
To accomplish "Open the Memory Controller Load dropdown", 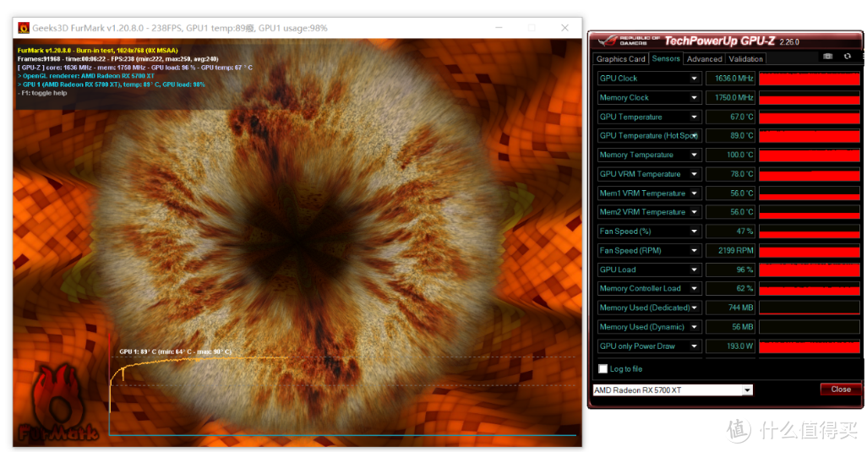I will tap(694, 288).
